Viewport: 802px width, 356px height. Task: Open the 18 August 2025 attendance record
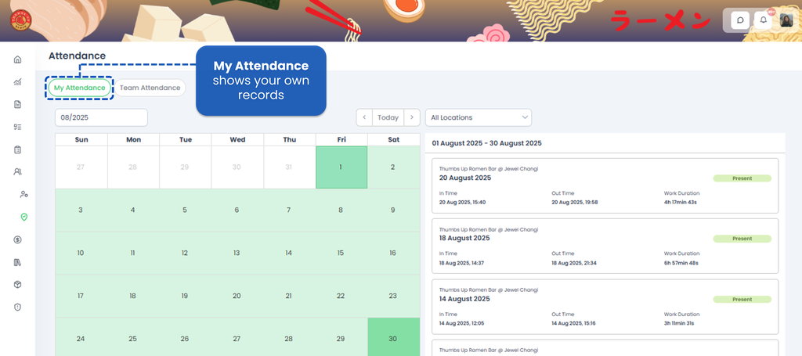605,246
